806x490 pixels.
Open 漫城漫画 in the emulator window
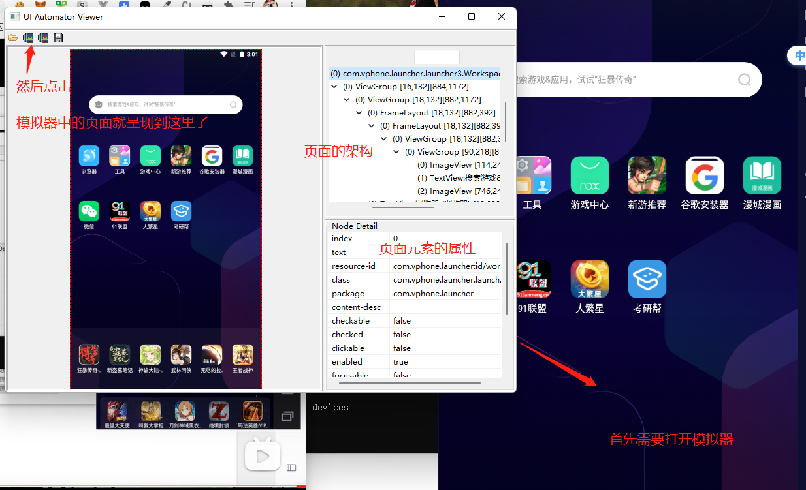[x=762, y=176]
